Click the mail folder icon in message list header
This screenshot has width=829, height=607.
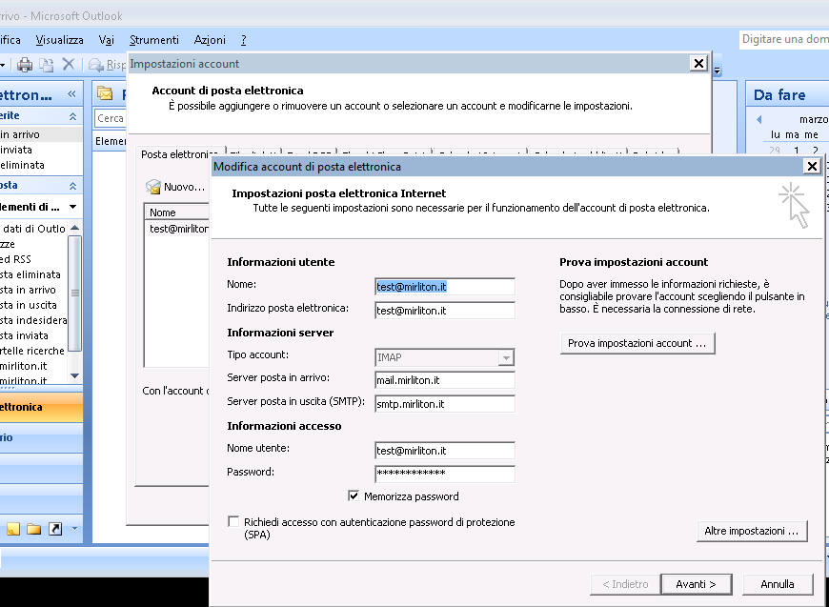[105, 94]
